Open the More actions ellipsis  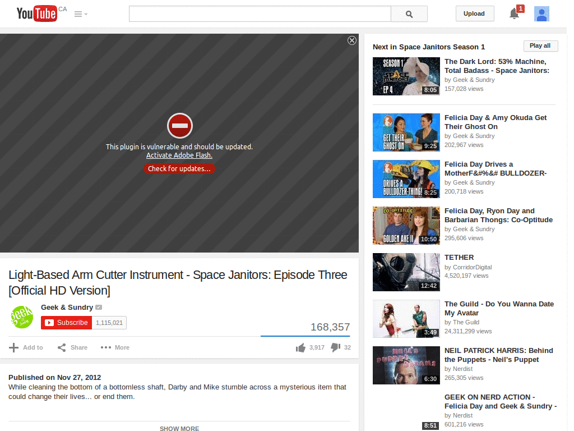tap(106, 347)
